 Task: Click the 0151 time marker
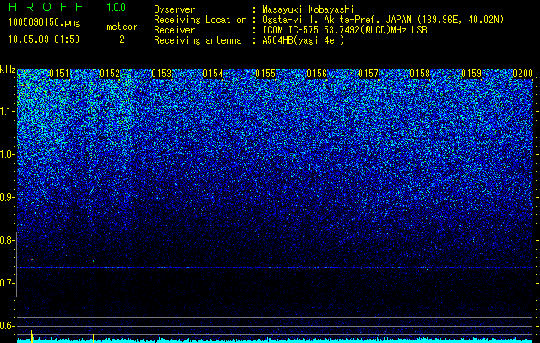click(x=59, y=74)
